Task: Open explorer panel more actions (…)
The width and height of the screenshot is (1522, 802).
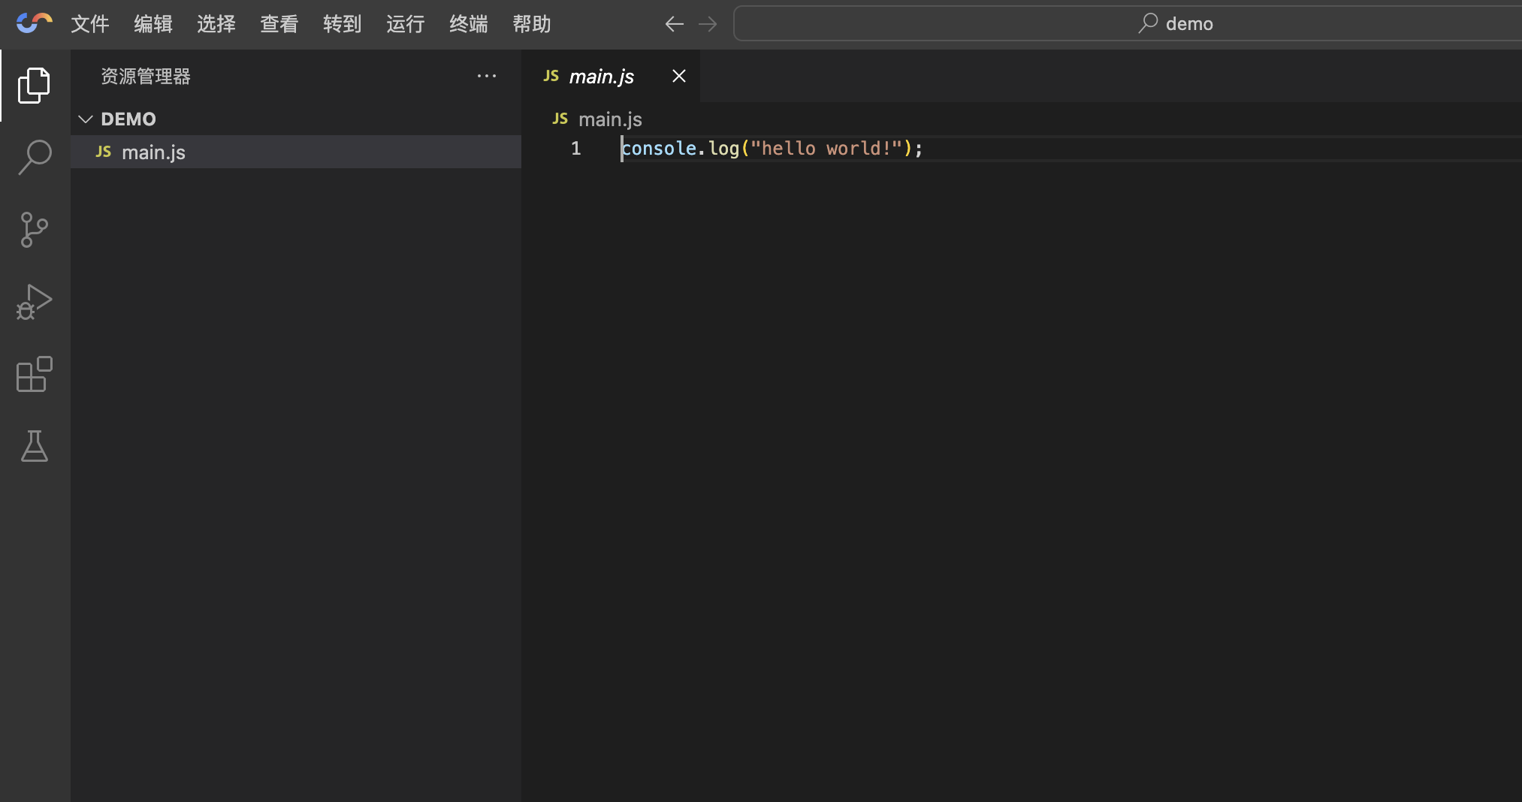Action: point(487,76)
